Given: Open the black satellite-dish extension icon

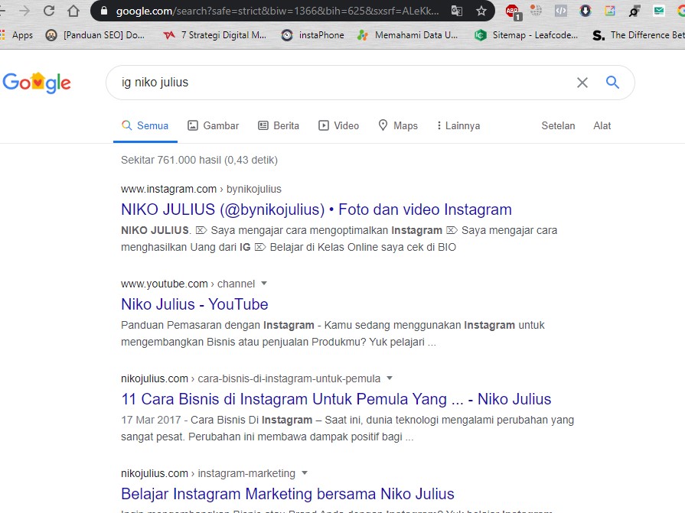Looking at the screenshot, I should coord(634,11).
